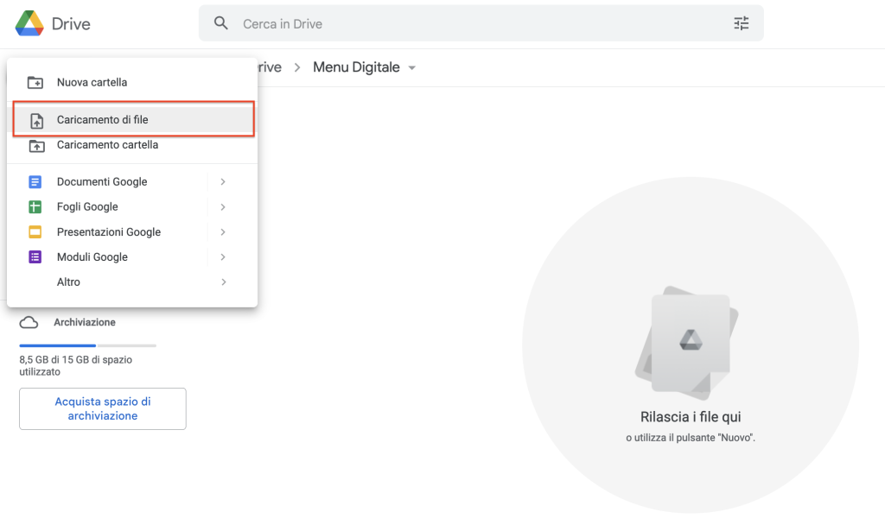Select Caricamento cartella to upload a folder
Image resolution: width=885 pixels, height=525 pixels.
[x=105, y=145]
